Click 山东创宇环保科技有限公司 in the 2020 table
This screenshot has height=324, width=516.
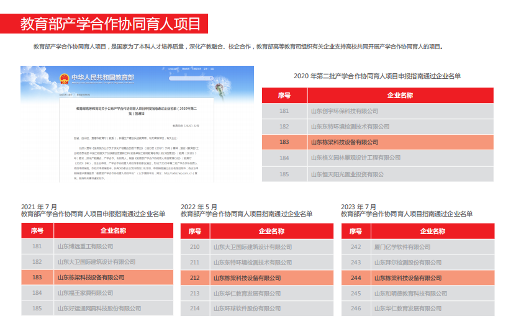[345, 111]
